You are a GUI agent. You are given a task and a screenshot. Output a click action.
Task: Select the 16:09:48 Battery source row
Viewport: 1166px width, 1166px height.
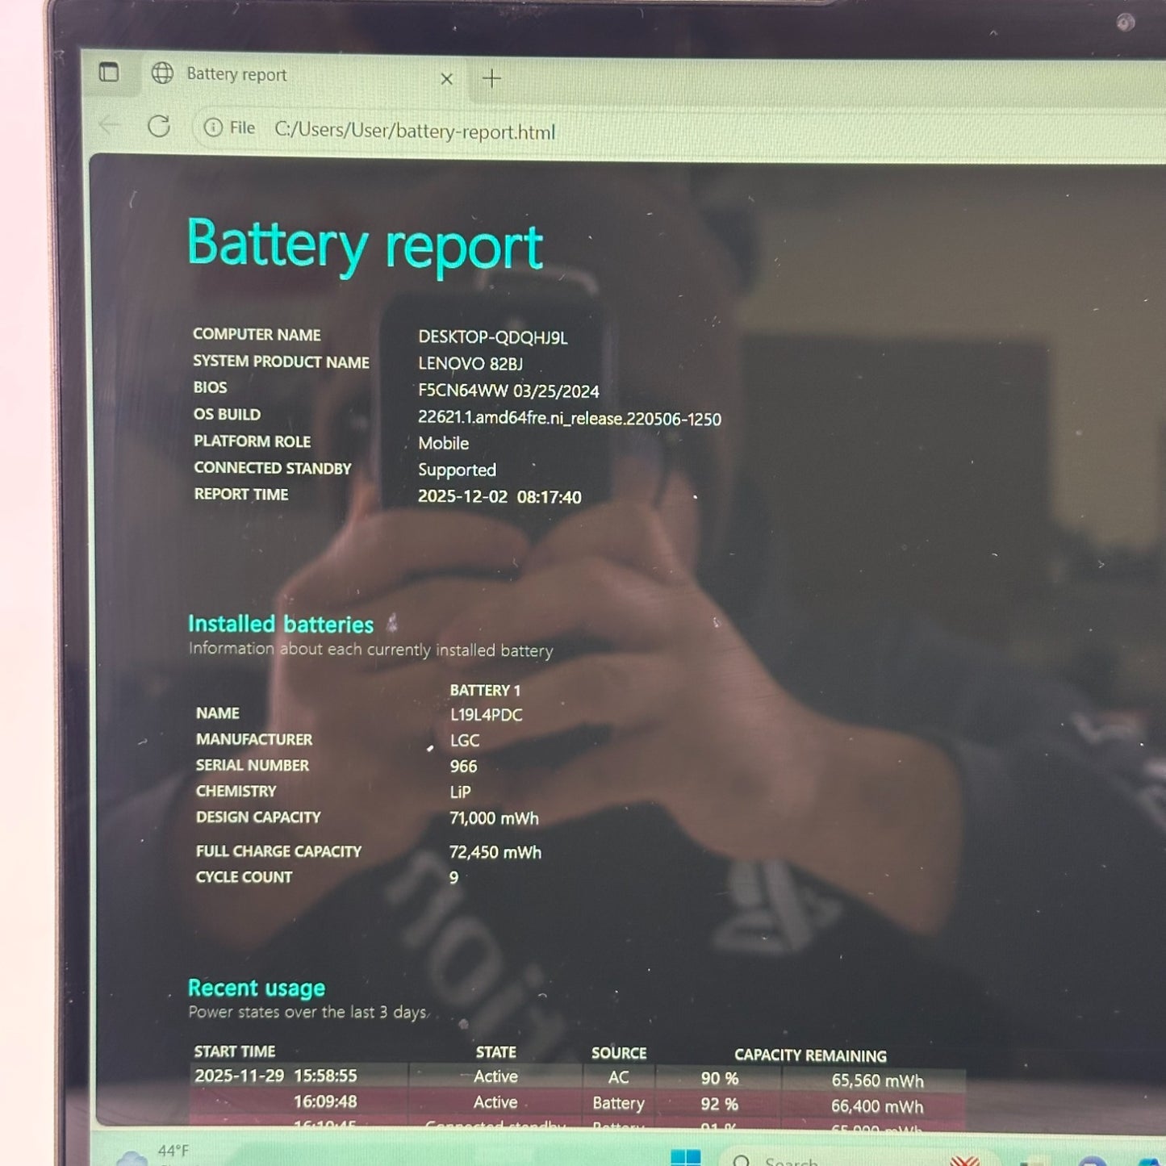pos(618,1103)
